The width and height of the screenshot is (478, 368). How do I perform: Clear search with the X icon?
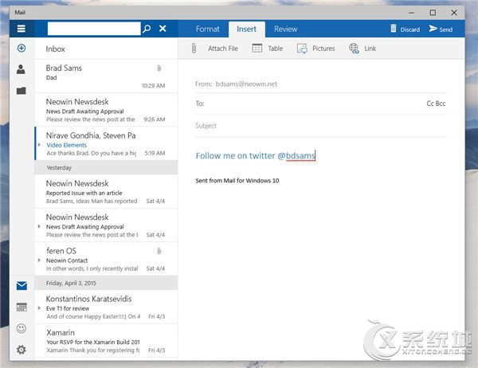[x=163, y=29]
